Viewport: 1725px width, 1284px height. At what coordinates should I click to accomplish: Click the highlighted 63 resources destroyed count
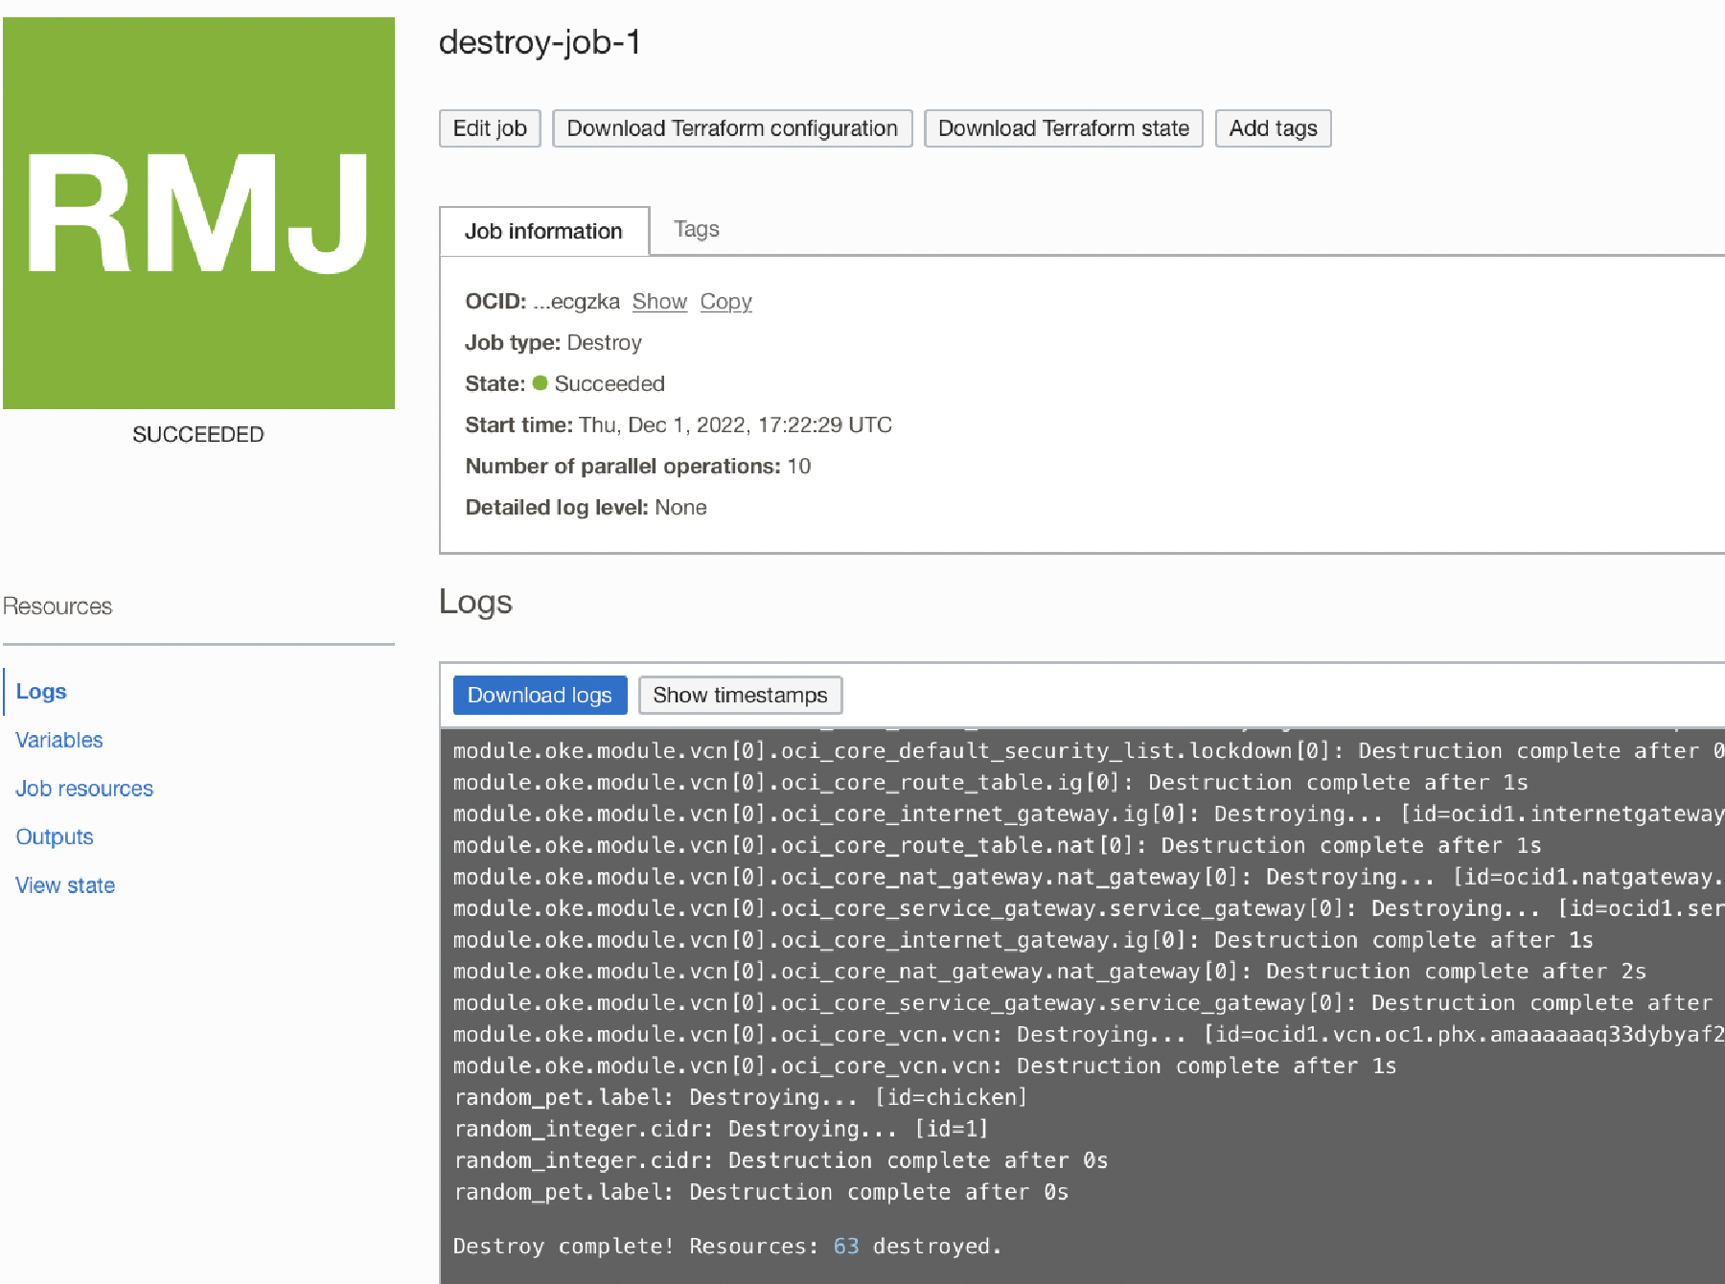(x=845, y=1246)
